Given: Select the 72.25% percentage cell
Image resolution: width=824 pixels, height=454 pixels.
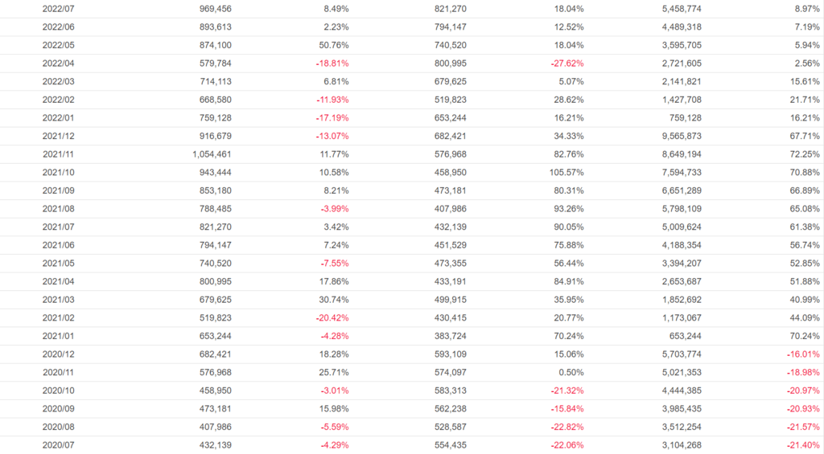Looking at the screenshot, I should pyautogui.click(x=801, y=154).
